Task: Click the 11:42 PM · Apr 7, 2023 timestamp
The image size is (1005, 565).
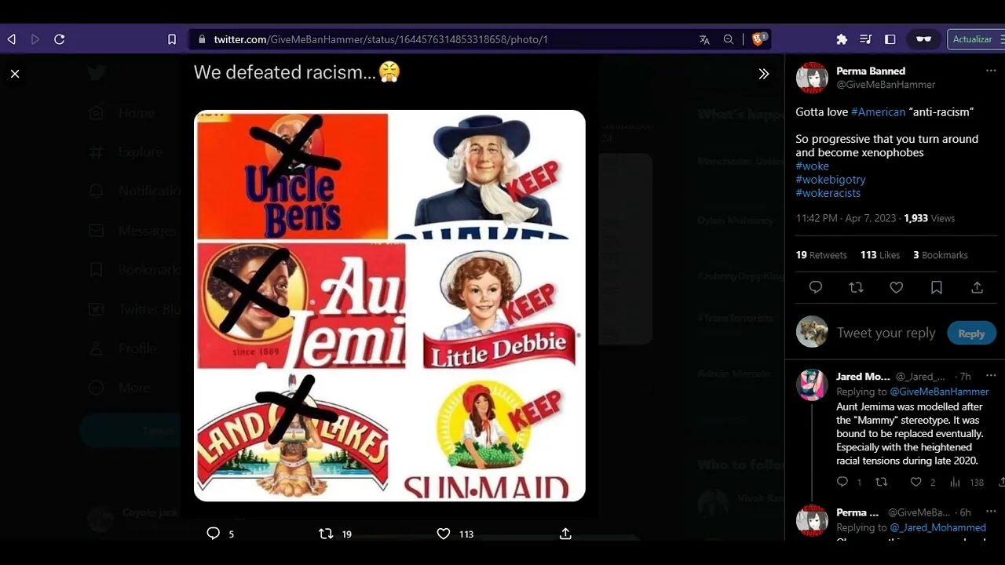Action: tap(846, 218)
